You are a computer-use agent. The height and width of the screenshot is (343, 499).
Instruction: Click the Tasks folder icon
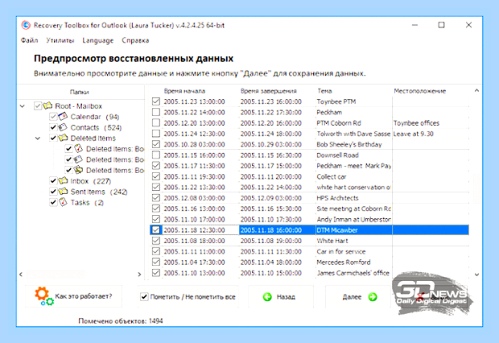pyautogui.click(x=63, y=202)
